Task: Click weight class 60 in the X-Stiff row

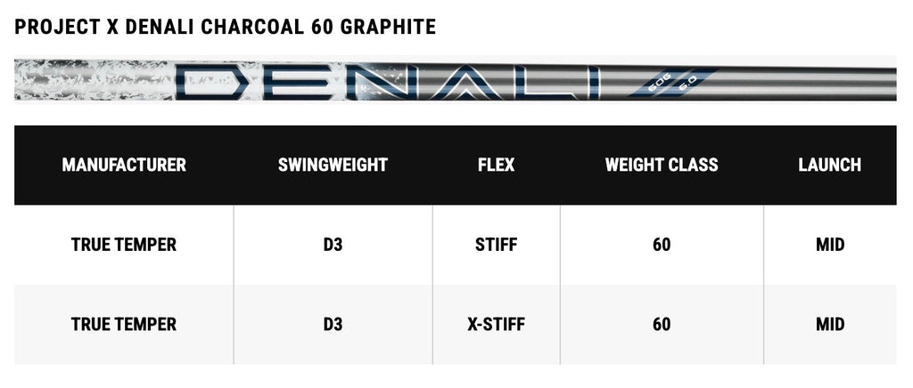Action: [x=662, y=324]
